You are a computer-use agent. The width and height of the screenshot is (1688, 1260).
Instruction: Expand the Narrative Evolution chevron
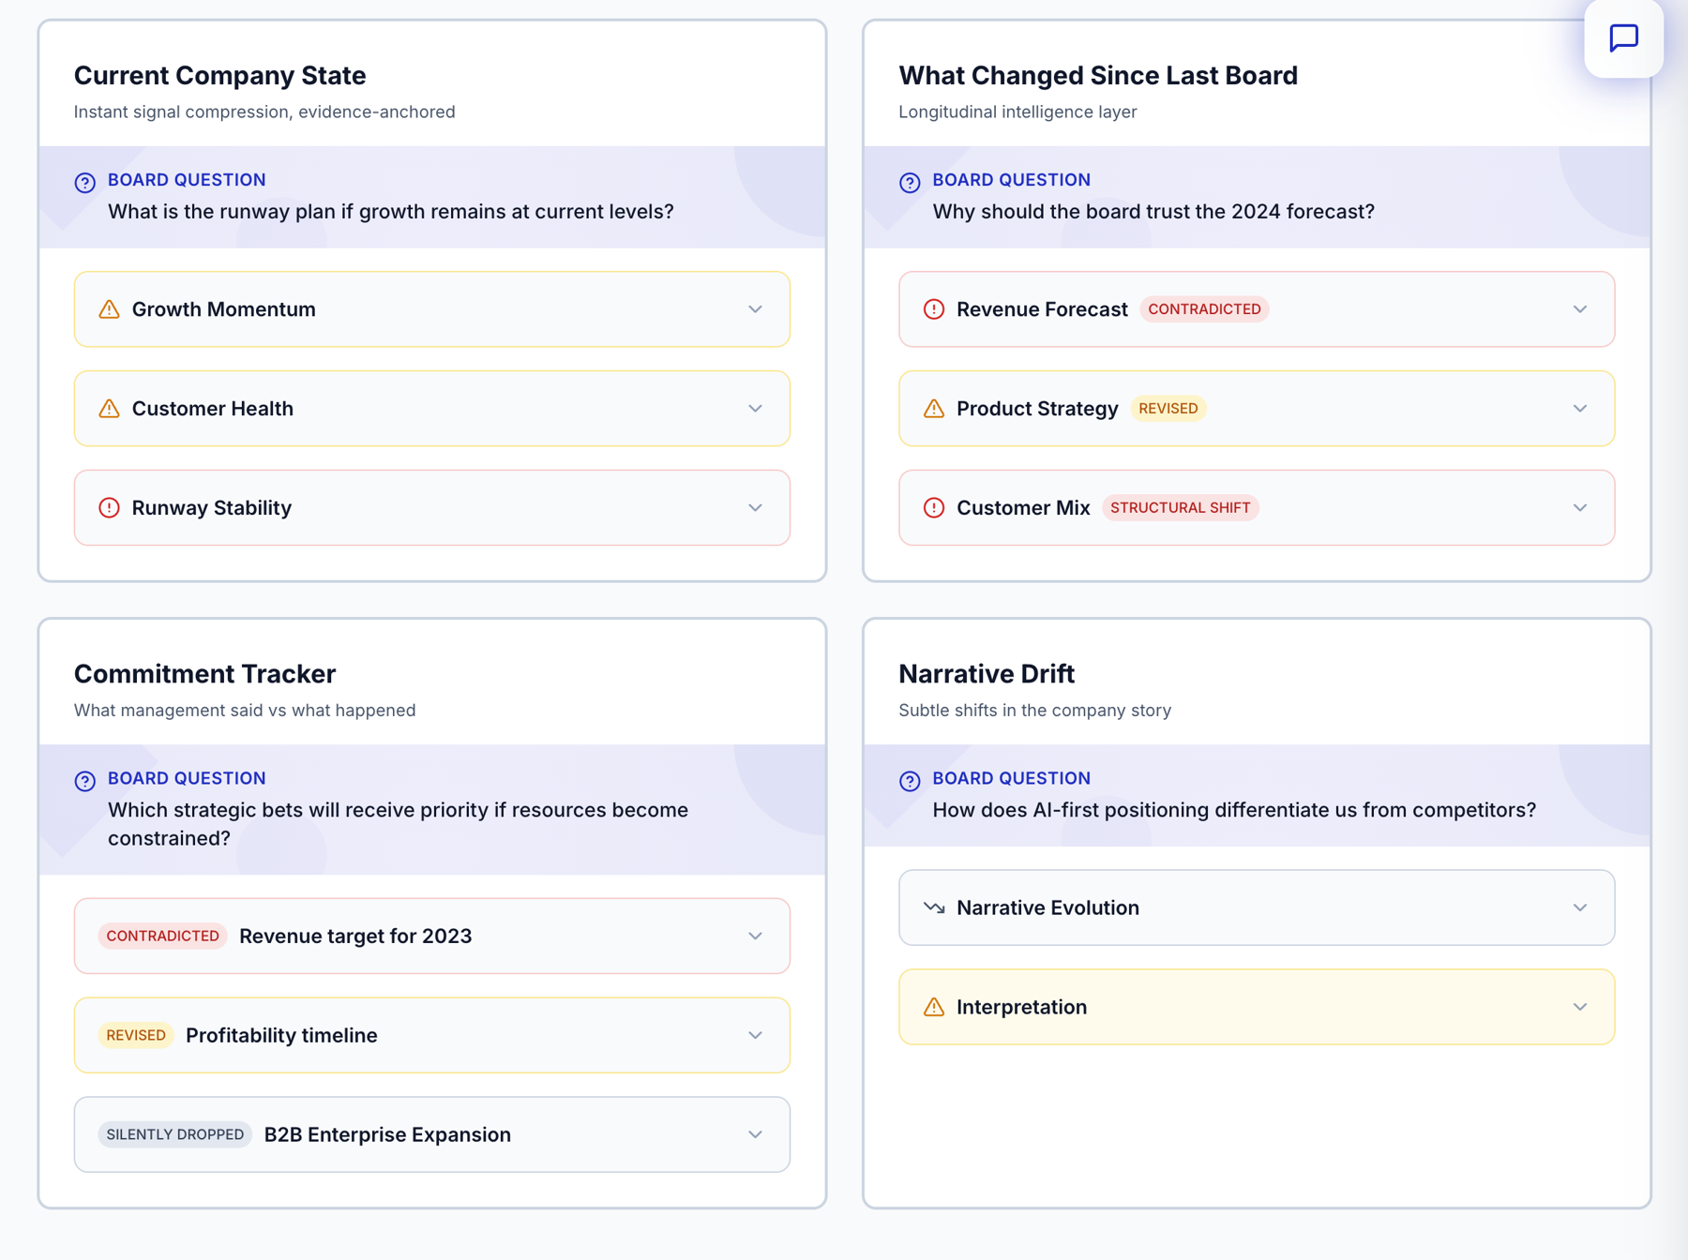tap(1580, 907)
